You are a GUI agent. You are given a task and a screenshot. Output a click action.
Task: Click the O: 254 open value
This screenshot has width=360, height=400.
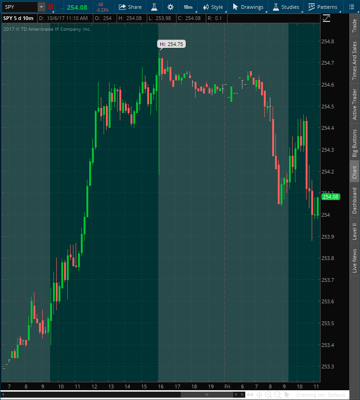tap(103, 18)
